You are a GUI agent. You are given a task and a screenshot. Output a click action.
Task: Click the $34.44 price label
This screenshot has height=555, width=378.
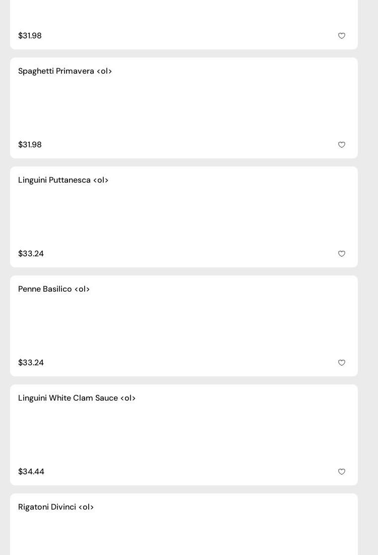(31, 472)
